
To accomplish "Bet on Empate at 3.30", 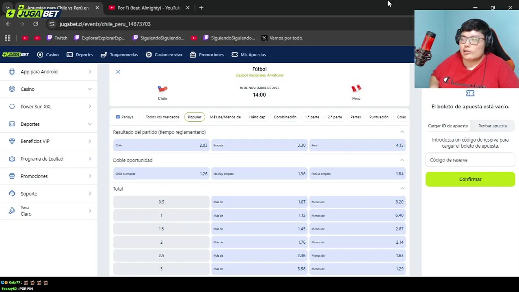I will click(x=259, y=145).
